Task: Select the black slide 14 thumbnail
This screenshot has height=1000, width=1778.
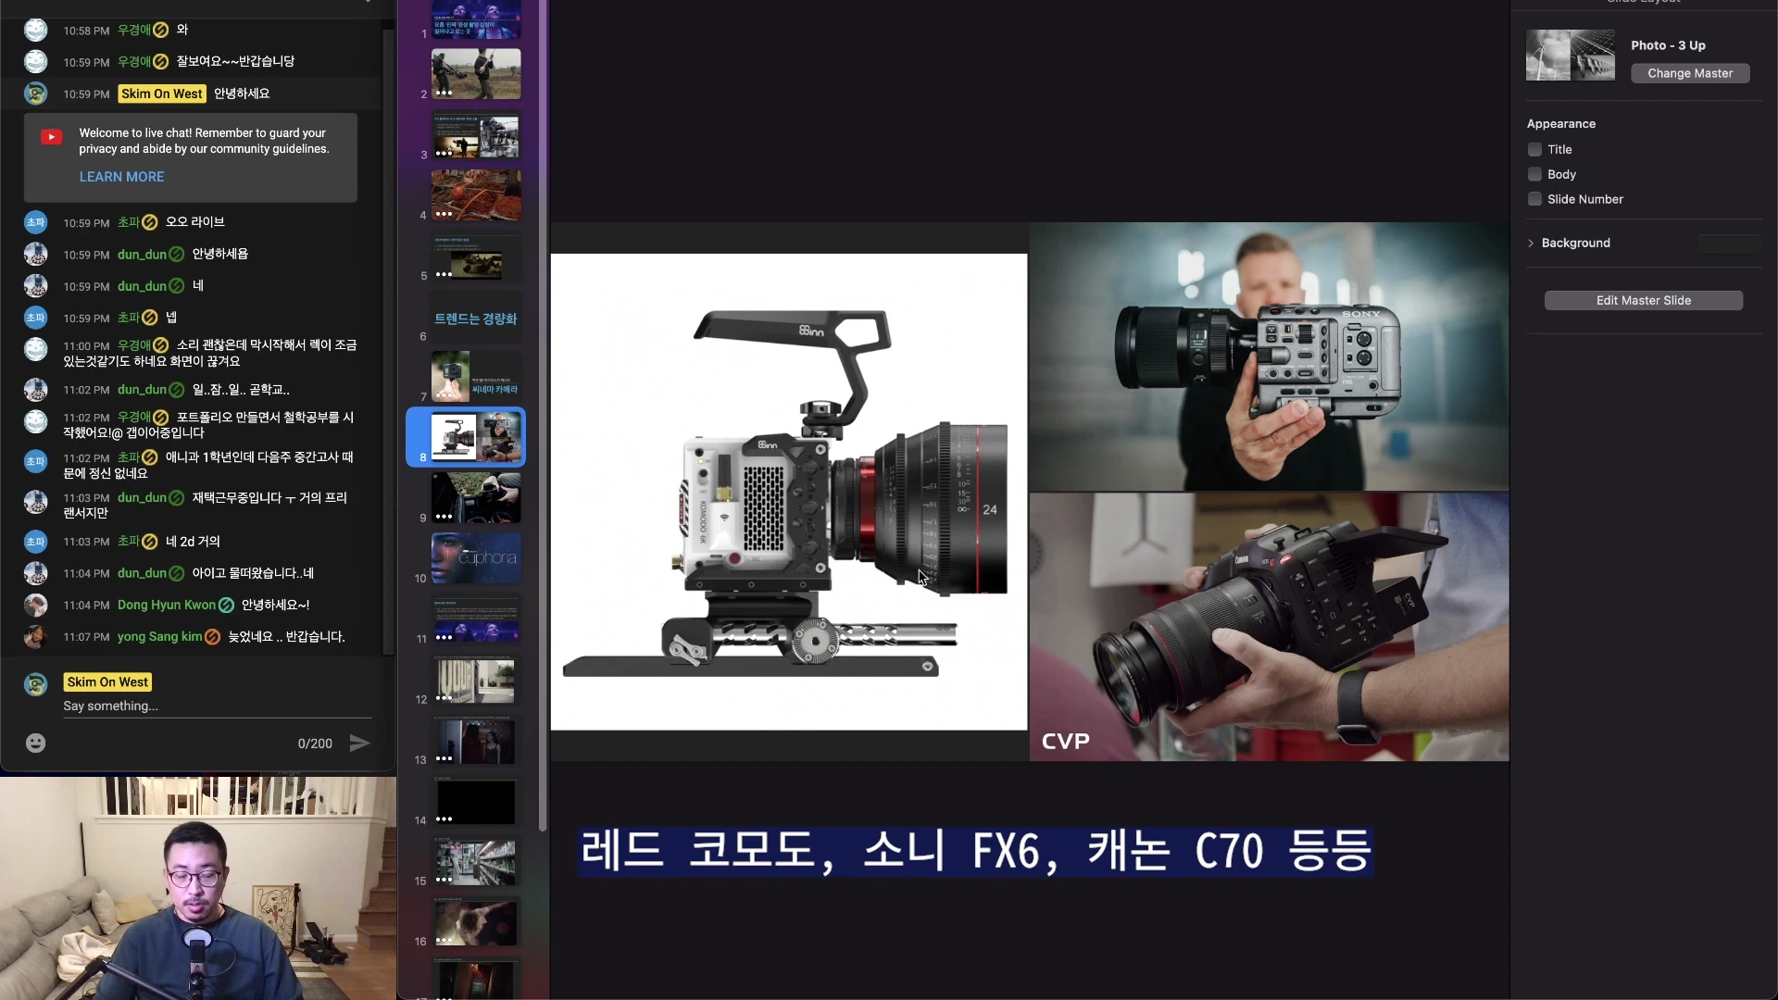Action: click(476, 801)
